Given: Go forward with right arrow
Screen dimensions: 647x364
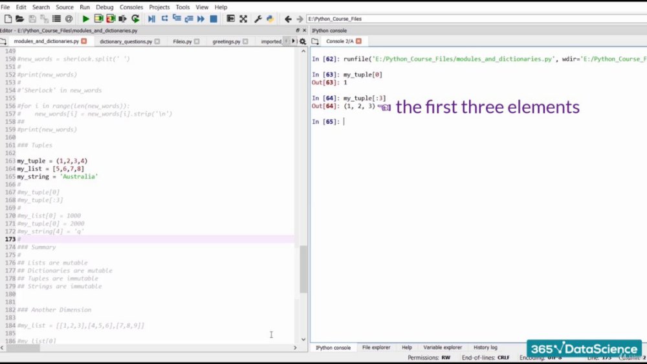Looking at the screenshot, I should coord(300,19).
